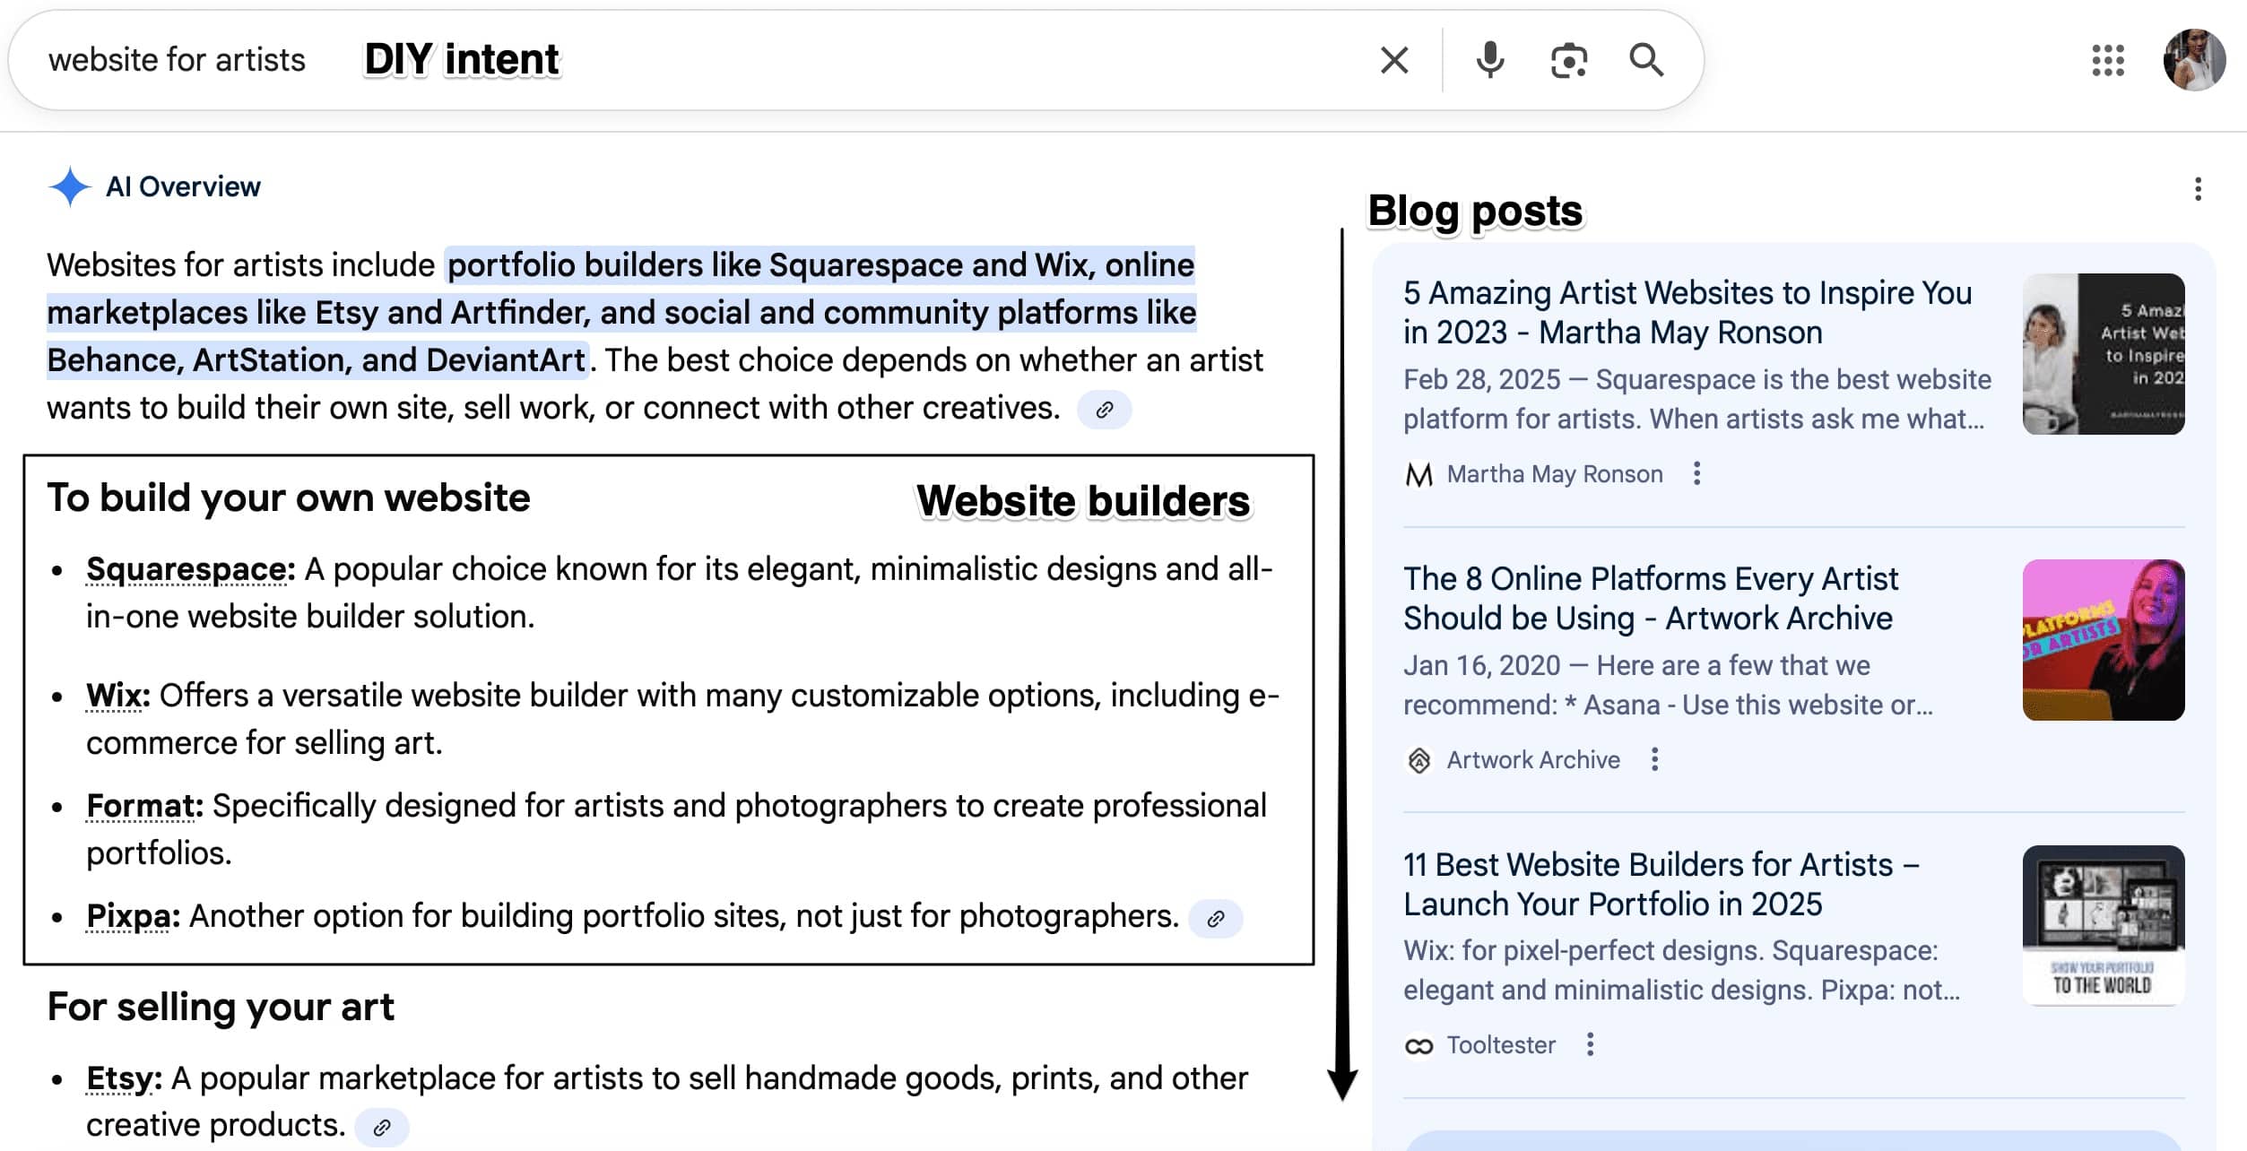
Task: Click snippet 'Wix: for pixel-perfect designs'
Action: tap(1583, 950)
